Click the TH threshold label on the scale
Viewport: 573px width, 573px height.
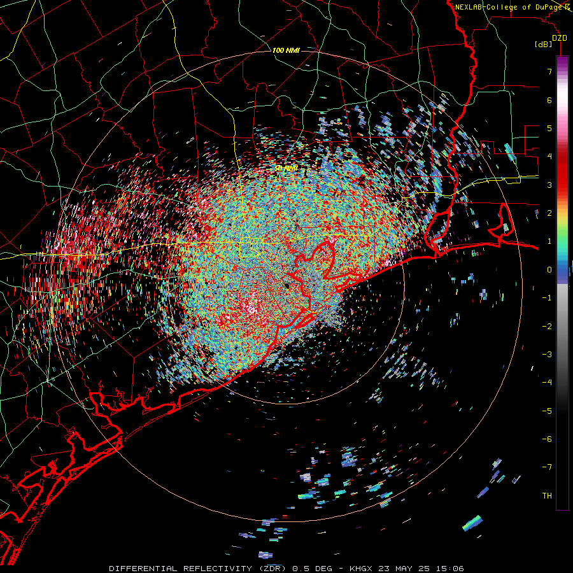pyautogui.click(x=547, y=496)
